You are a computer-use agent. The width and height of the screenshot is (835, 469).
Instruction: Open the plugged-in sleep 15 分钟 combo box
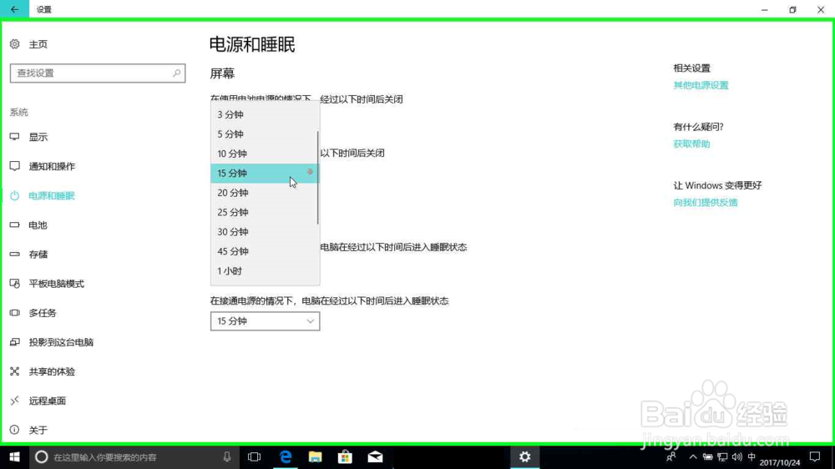click(266, 321)
